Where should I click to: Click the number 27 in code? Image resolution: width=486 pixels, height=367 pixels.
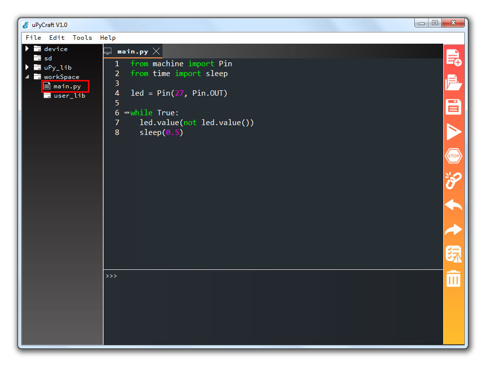179,93
